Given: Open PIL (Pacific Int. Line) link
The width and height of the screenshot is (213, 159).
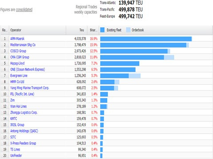Looking at the screenshot, I should (x=22, y=94).
